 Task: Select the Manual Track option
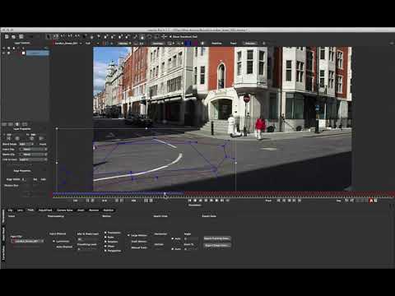pos(139,247)
